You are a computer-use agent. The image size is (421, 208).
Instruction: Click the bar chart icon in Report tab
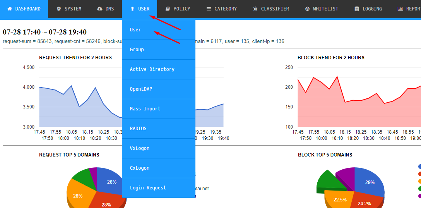coord(400,9)
